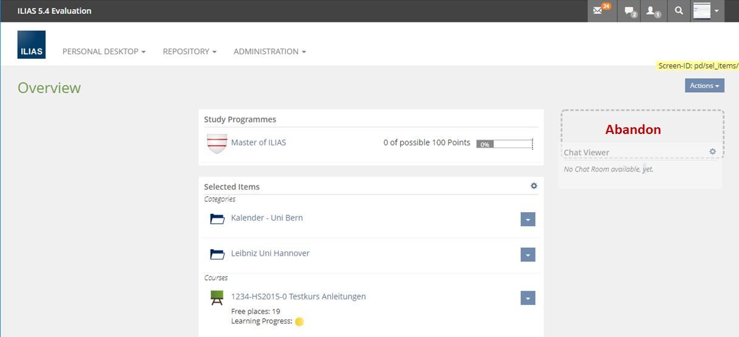This screenshot has width=739, height=337.
Task: Expand actions dropdown for Kalender - Uni Bern
Action: (x=528, y=219)
